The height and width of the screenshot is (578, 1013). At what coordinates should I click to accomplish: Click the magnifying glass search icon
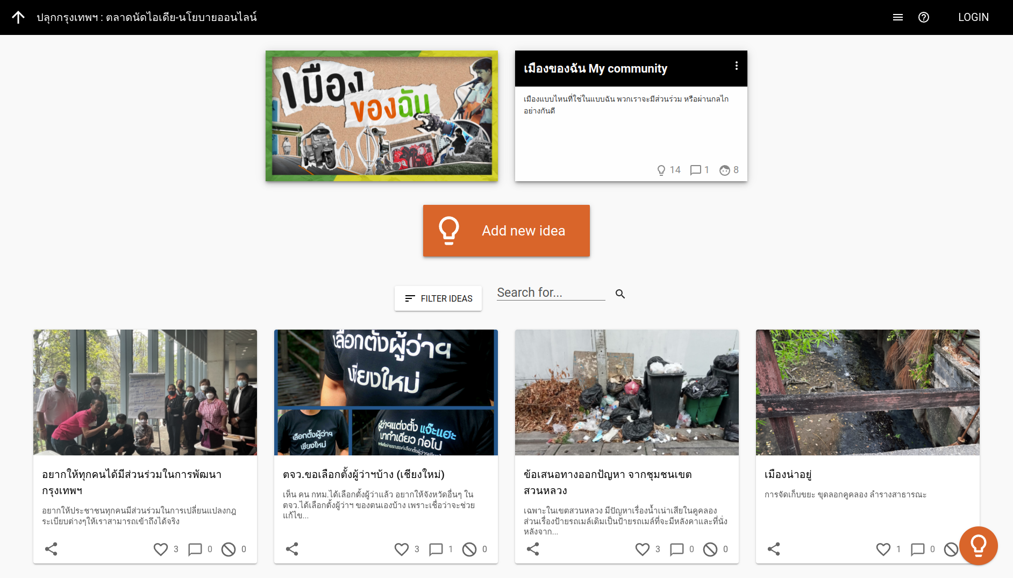click(620, 294)
